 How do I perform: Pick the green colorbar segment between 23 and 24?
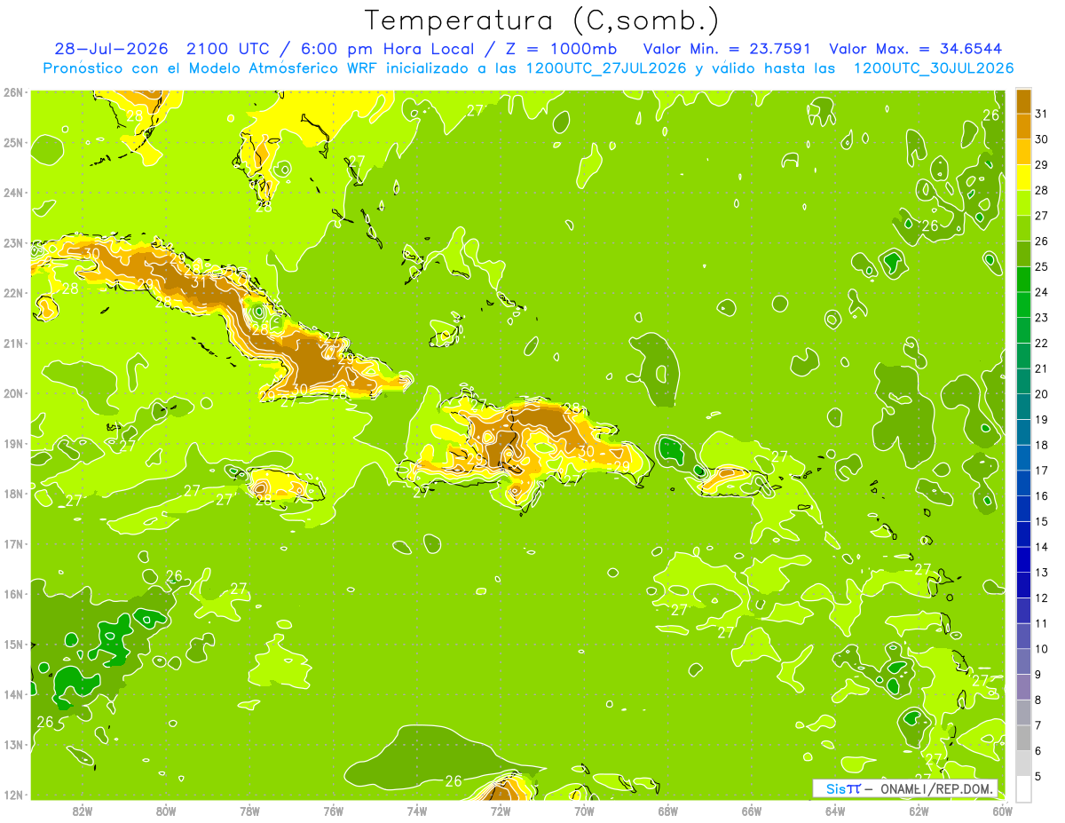pyautogui.click(x=1023, y=305)
